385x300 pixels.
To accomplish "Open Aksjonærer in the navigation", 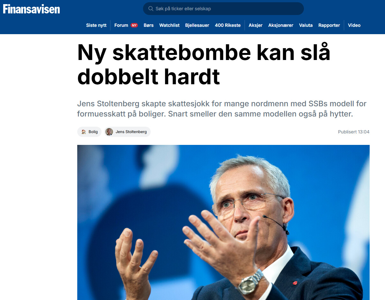I will point(281,25).
